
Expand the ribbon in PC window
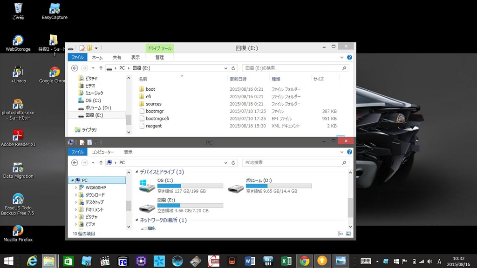tap(341, 152)
